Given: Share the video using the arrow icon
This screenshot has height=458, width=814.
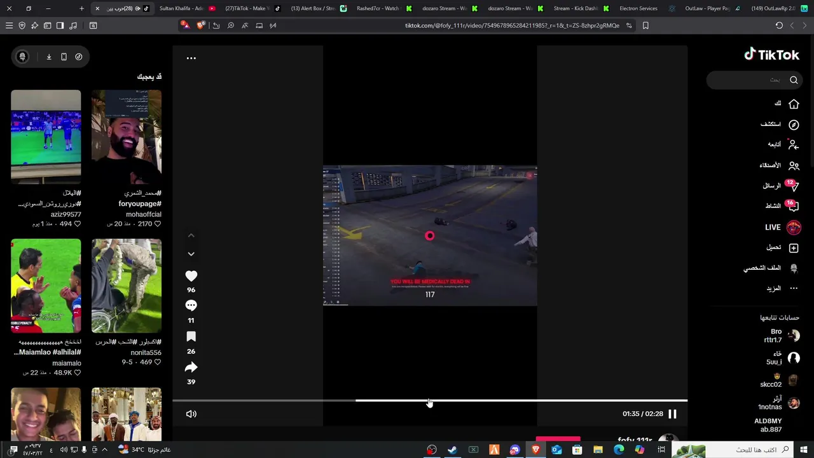Looking at the screenshot, I should click(x=191, y=367).
